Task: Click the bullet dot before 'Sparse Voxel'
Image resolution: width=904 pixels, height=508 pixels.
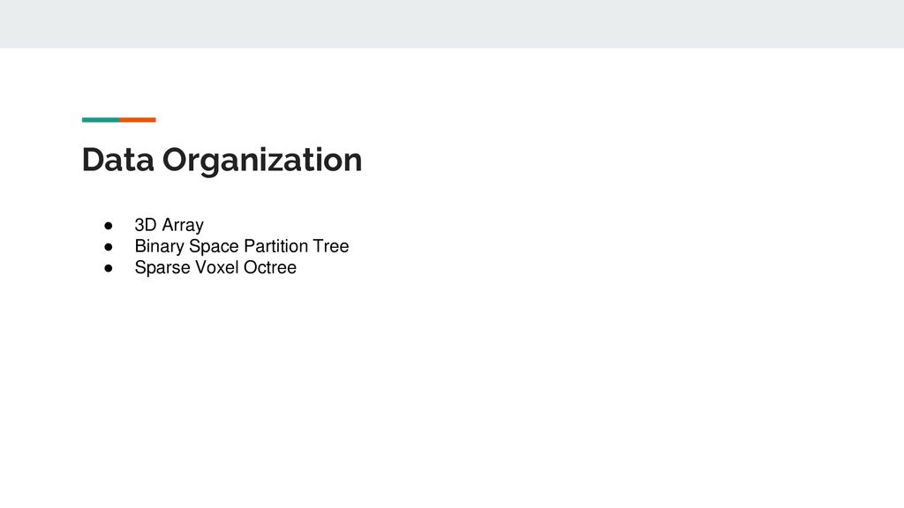Action: pyautogui.click(x=109, y=268)
